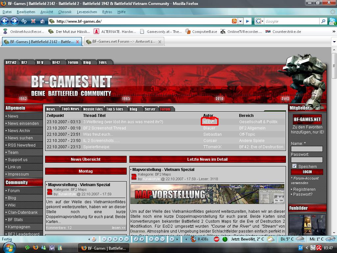Click the Name input field
Viewport: 337px width, 253px height.
pos(306,149)
